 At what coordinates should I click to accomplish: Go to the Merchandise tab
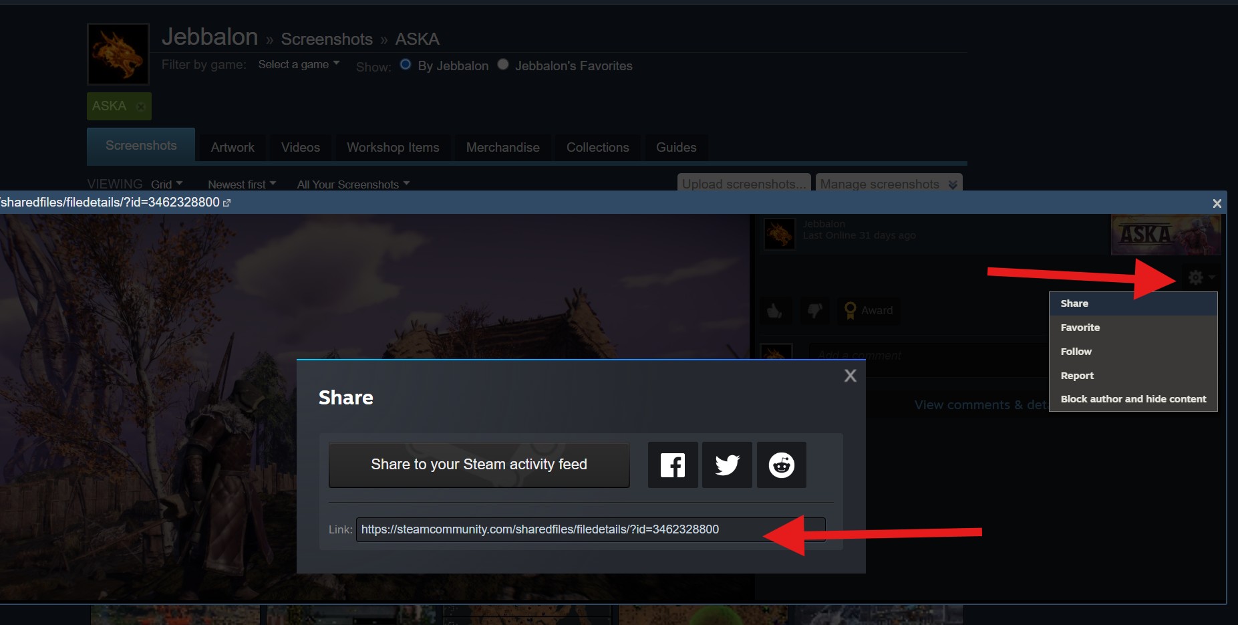503,148
